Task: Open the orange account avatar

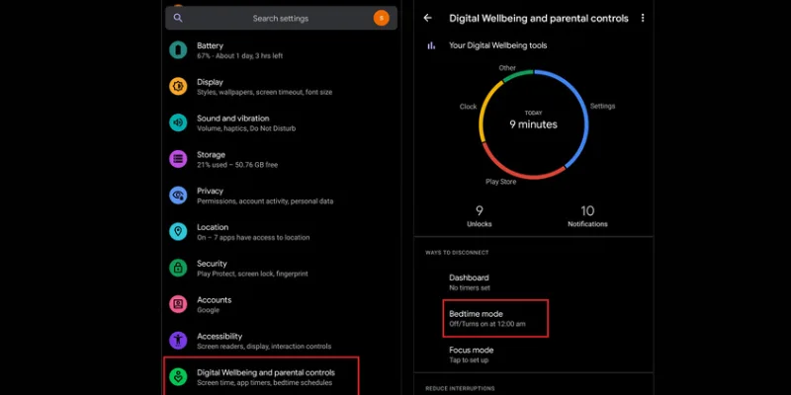Action: [x=382, y=18]
